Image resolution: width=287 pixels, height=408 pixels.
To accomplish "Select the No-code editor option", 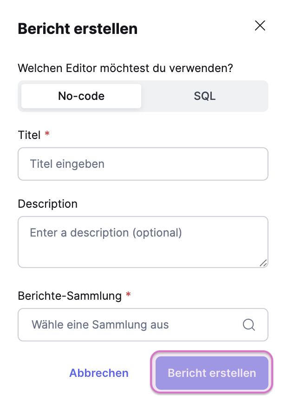I will 81,96.
